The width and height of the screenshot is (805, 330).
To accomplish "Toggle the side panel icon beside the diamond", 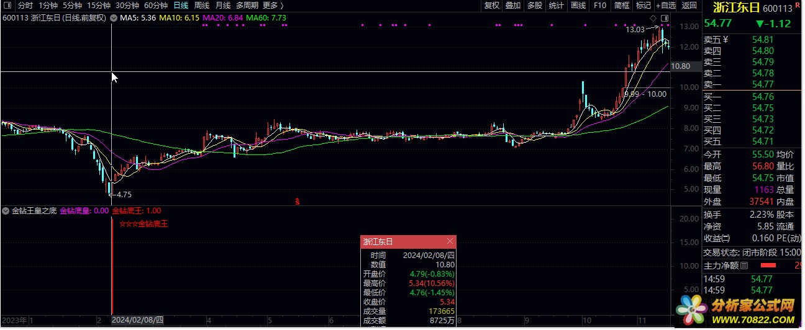I will pyautogui.click(x=665, y=18).
